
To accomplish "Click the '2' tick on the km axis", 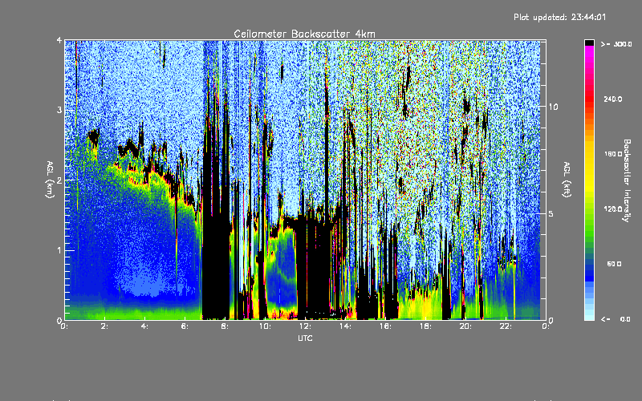I will click(59, 180).
